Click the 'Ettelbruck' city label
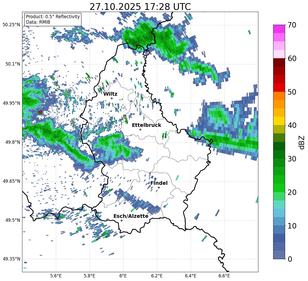This screenshot has height=281, width=308. coord(146,125)
